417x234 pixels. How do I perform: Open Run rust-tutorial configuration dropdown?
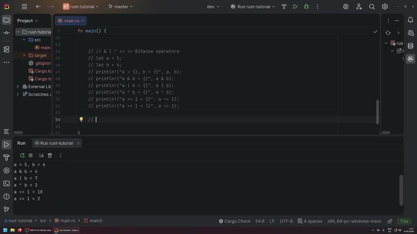(253, 6)
